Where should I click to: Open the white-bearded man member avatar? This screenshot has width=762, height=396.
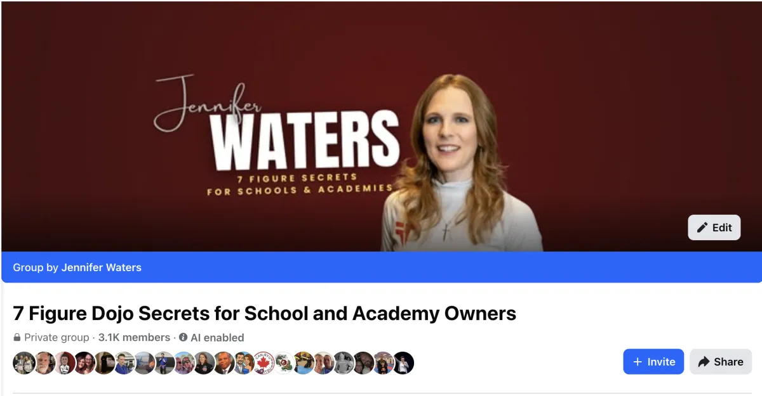[44, 363]
